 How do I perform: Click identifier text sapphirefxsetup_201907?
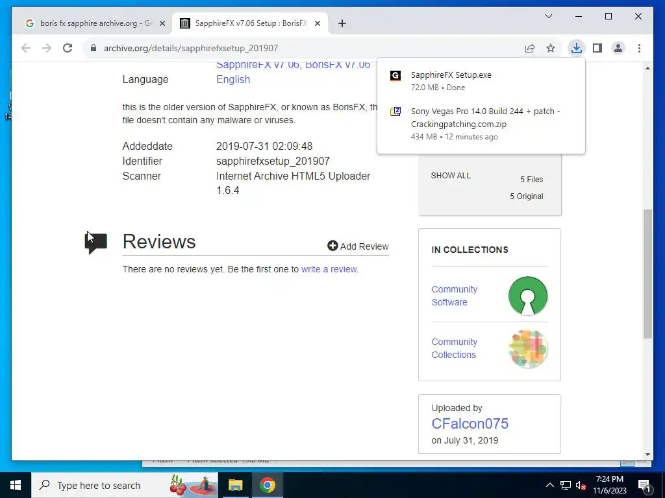coord(273,161)
